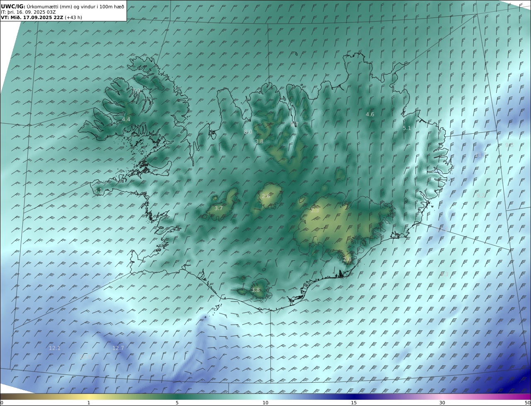Click the 9.5 value in the far east
The height and width of the screenshot is (406, 531).
tap(509, 145)
